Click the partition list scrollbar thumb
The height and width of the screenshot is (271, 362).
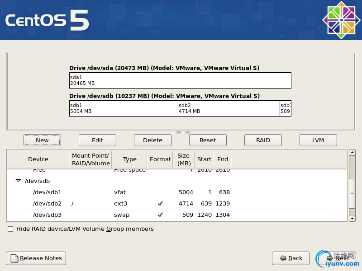click(352, 194)
